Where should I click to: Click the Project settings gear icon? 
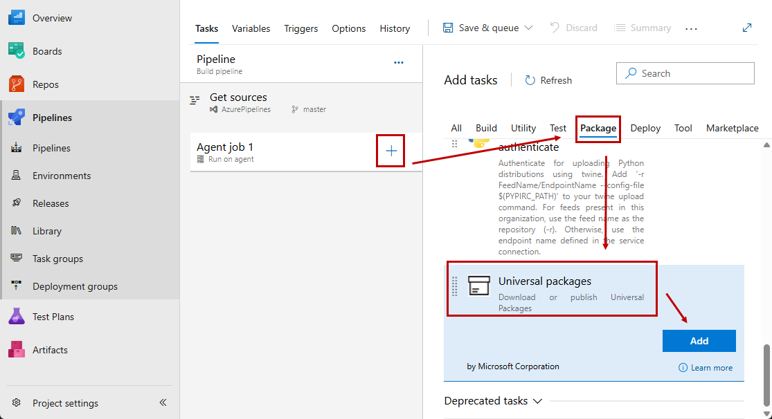16,402
